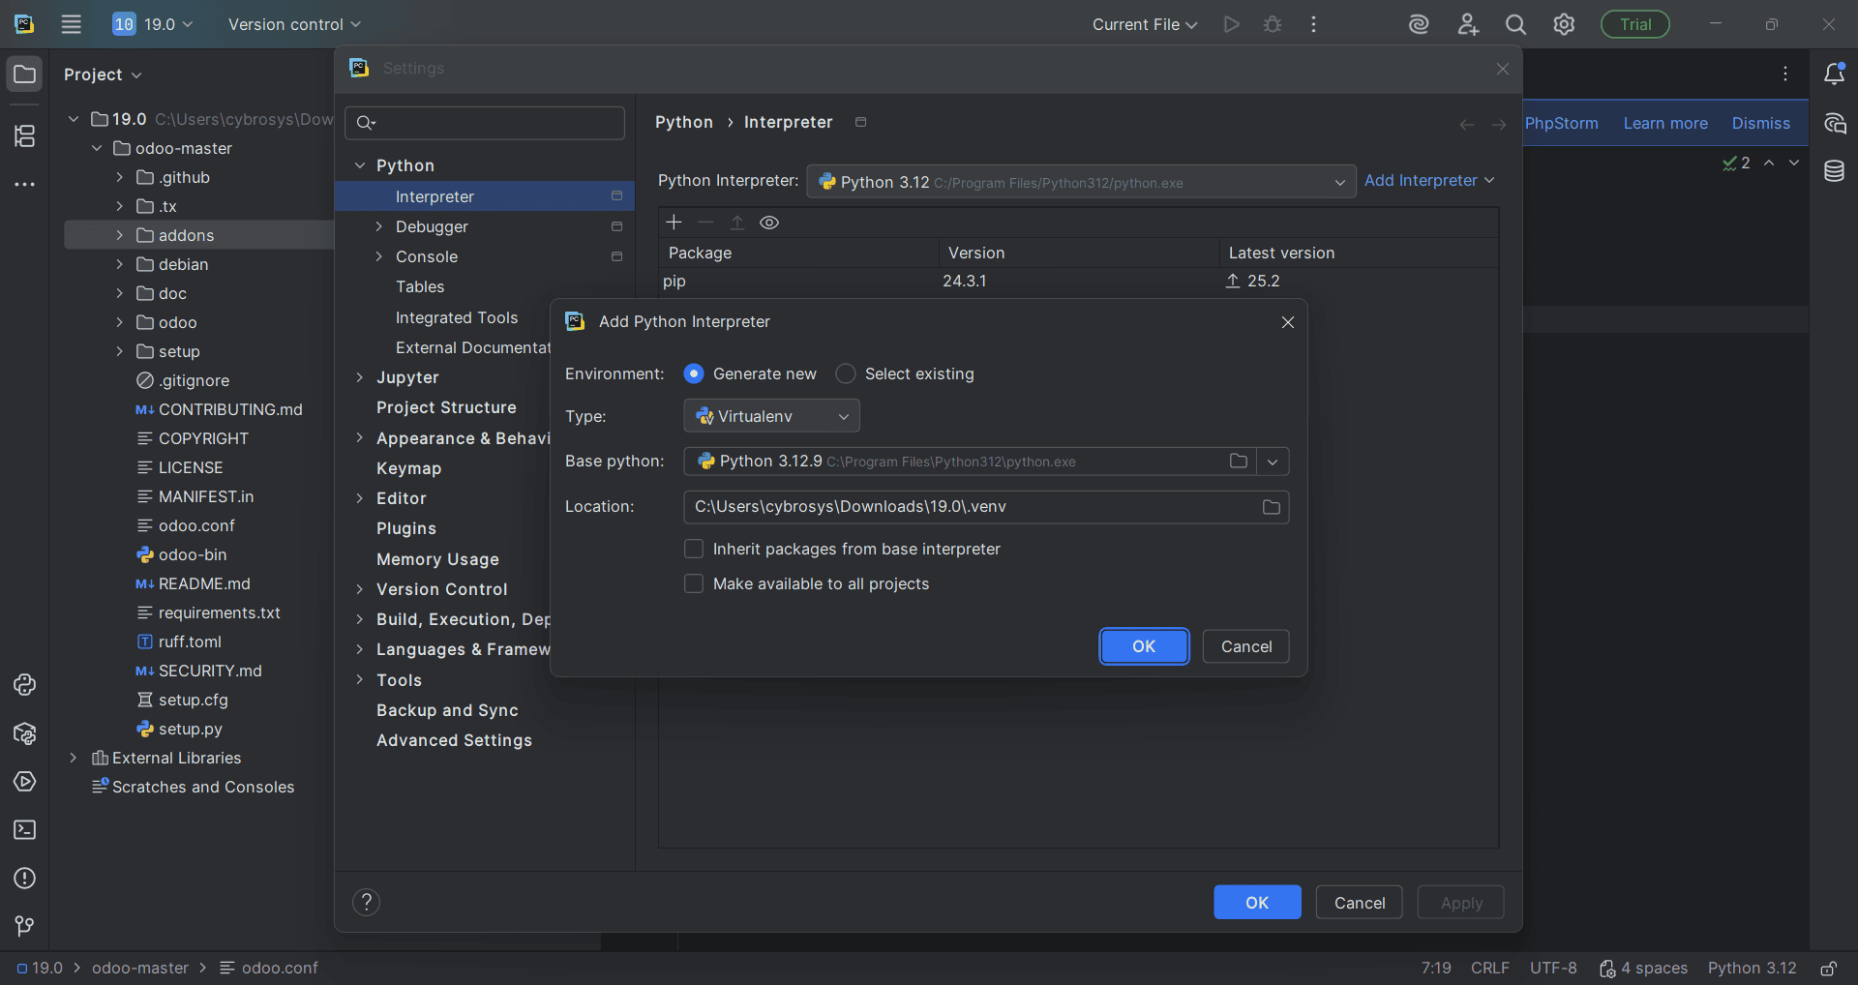Open the Database tool window icon

coord(1834,171)
